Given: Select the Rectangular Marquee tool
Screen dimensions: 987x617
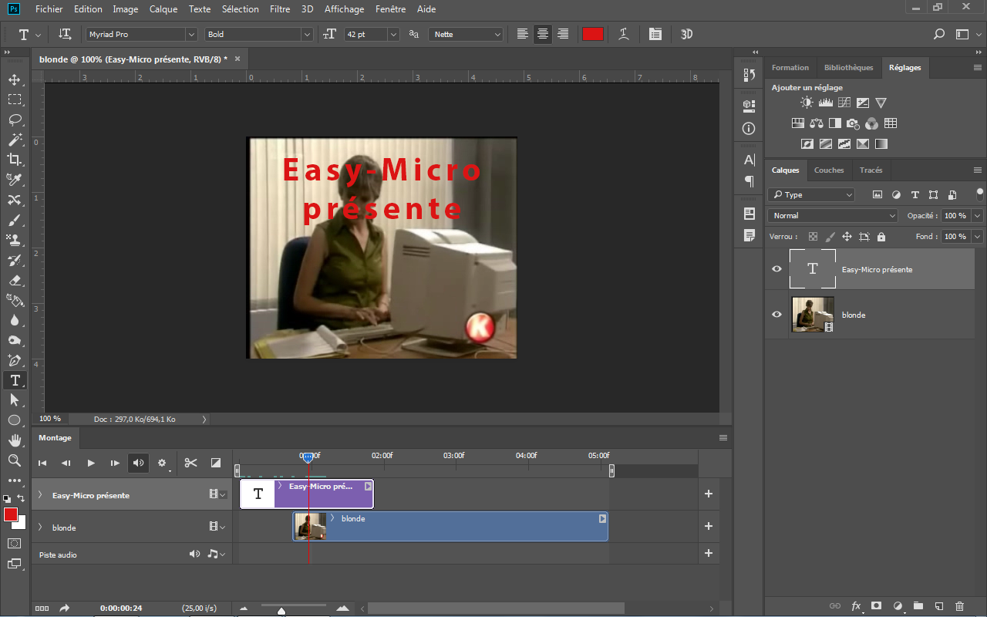Looking at the screenshot, I should click(x=14, y=99).
